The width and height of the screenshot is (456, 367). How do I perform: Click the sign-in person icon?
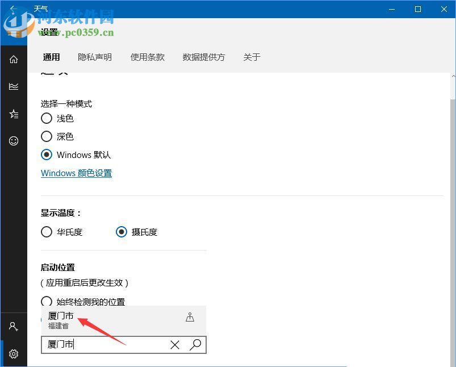[14, 326]
